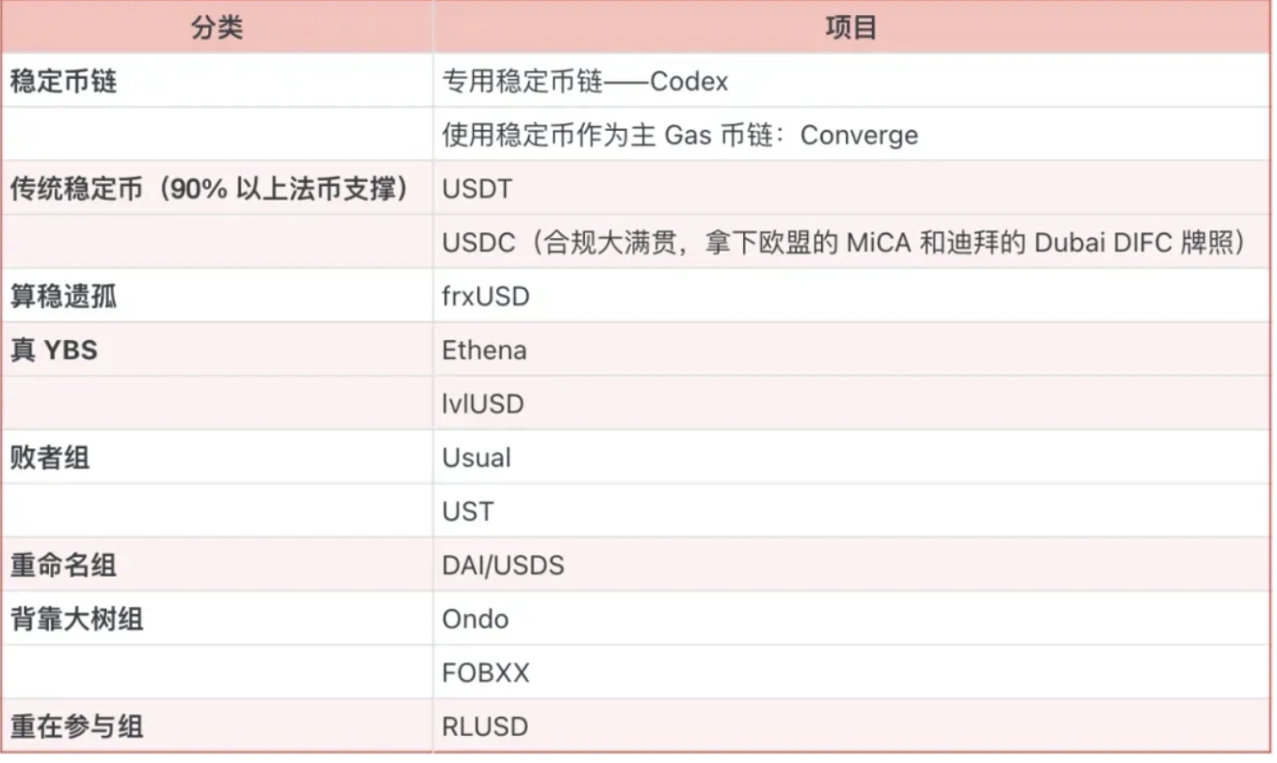The image size is (1277, 763).
Task: Select the 背靠大树组 category cell
Action: click(x=217, y=619)
